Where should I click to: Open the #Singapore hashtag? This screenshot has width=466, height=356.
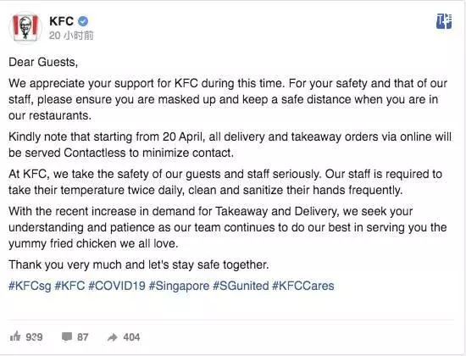[x=180, y=286]
